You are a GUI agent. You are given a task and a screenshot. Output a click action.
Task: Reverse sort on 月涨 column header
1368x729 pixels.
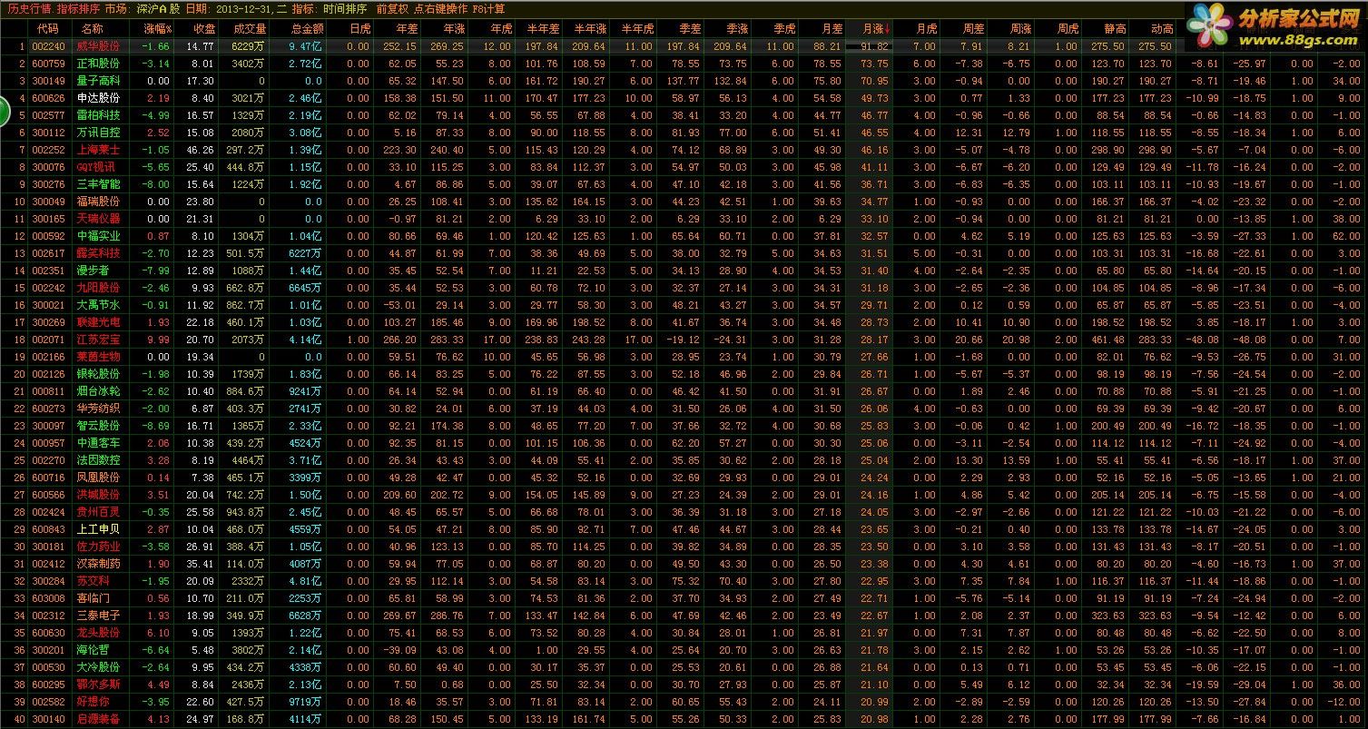[x=876, y=29]
